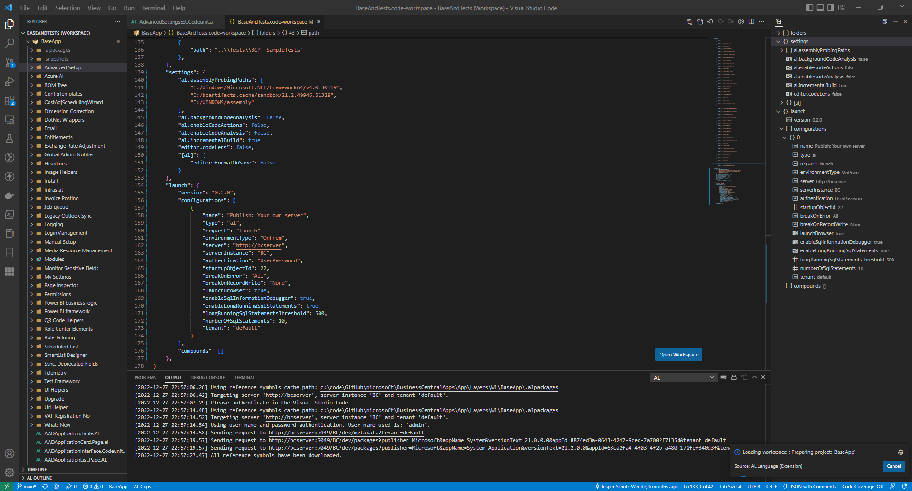Click the sync changes icon in status bar

coord(45,486)
